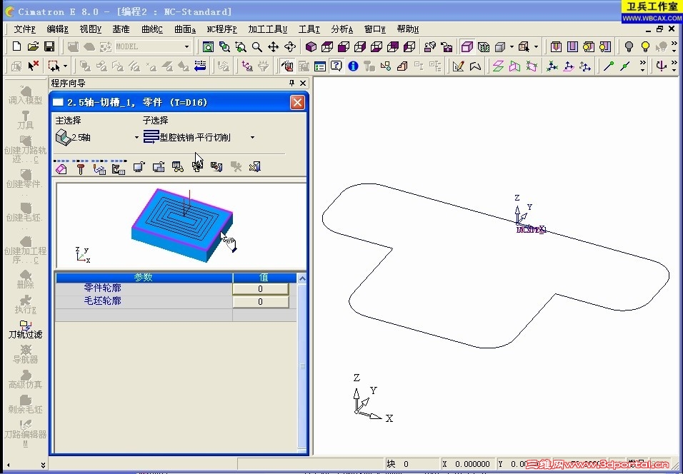Click the blue information icon

(353, 66)
